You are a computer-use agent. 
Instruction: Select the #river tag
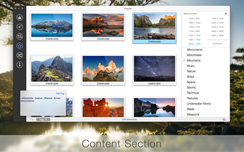point(57,98)
